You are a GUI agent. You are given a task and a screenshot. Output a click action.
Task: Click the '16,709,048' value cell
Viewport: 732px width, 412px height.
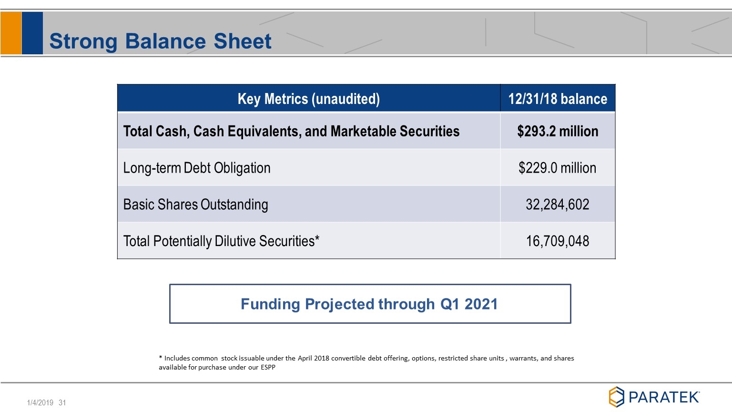pos(558,241)
